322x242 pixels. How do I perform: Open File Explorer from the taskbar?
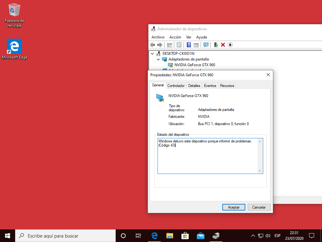pyautogui.click(x=169, y=236)
